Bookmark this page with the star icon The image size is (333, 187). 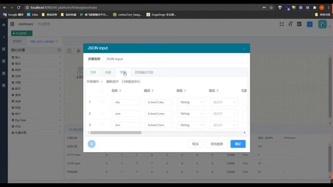pyautogui.click(x=271, y=7)
